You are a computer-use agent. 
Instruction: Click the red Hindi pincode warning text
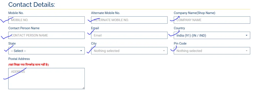pyautogui.click(x=29, y=65)
